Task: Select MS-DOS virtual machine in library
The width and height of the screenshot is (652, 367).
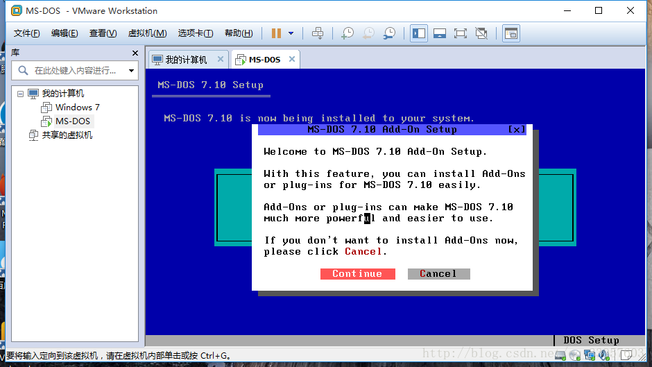Action: pos(73,121)
